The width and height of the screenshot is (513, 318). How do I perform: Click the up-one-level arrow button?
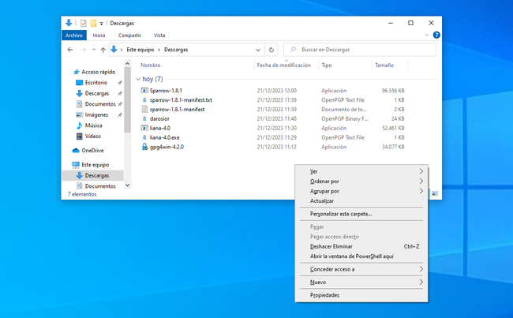point(101,50)
